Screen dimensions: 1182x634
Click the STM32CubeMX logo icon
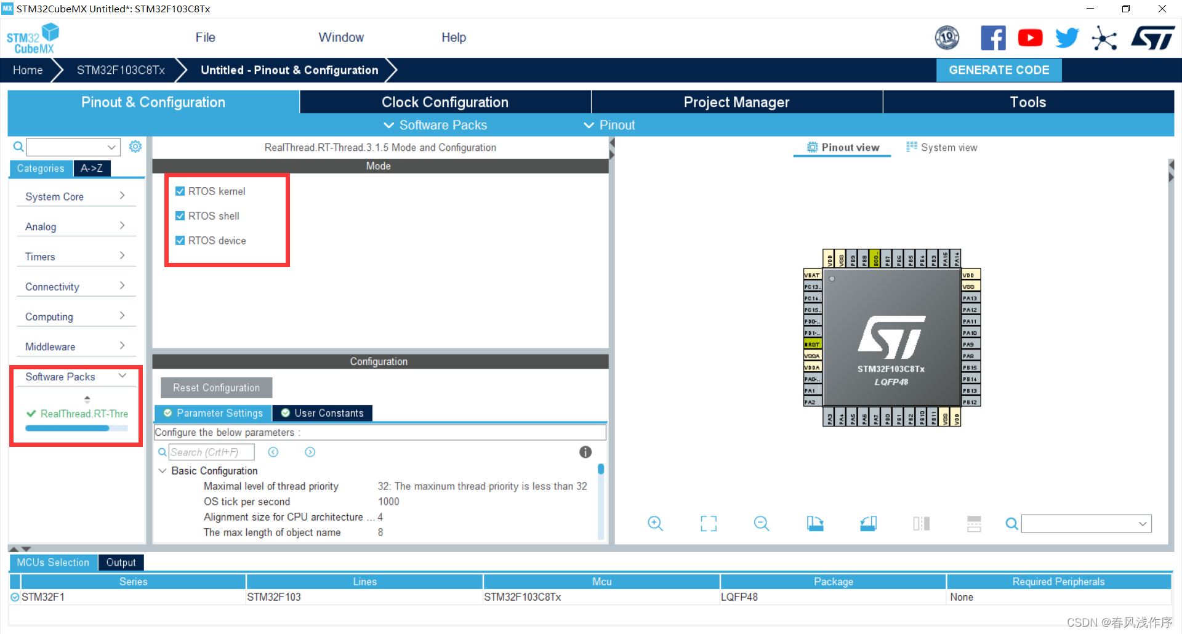33,38
